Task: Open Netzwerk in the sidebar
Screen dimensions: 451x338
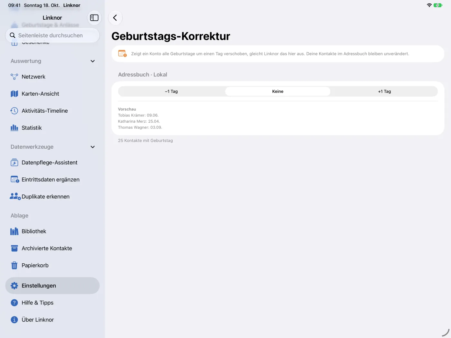Action: [x=53, y=77]
